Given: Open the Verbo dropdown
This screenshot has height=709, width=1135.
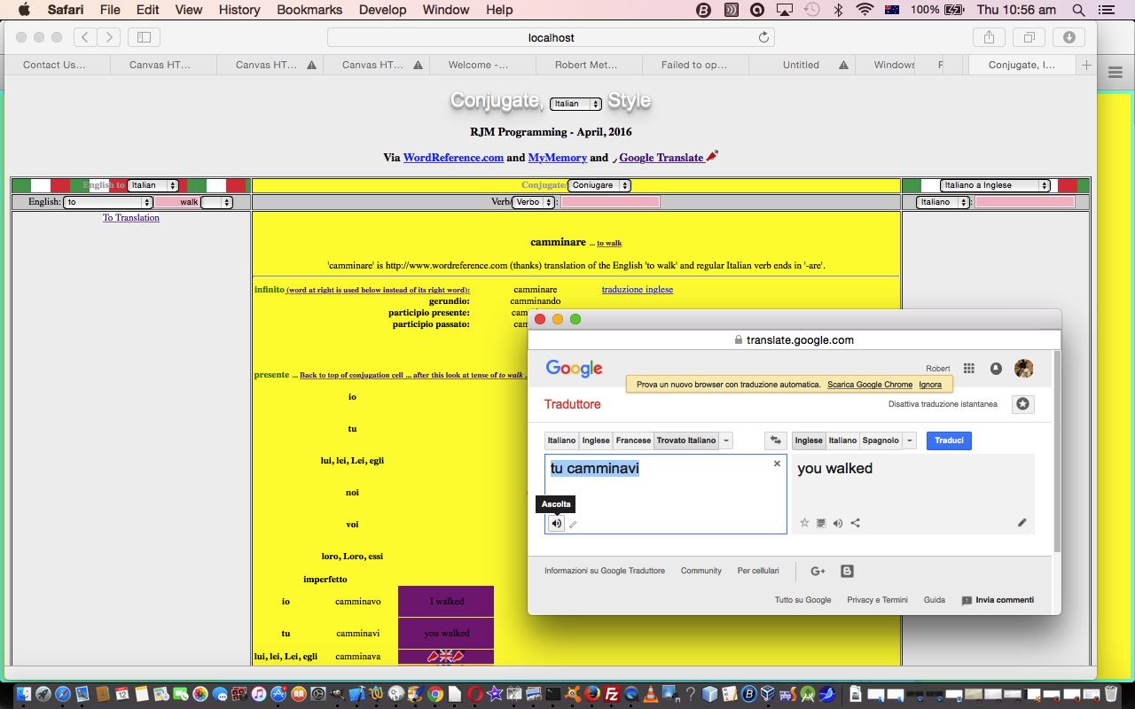Looking at the screenshot, I should [534, 202].
